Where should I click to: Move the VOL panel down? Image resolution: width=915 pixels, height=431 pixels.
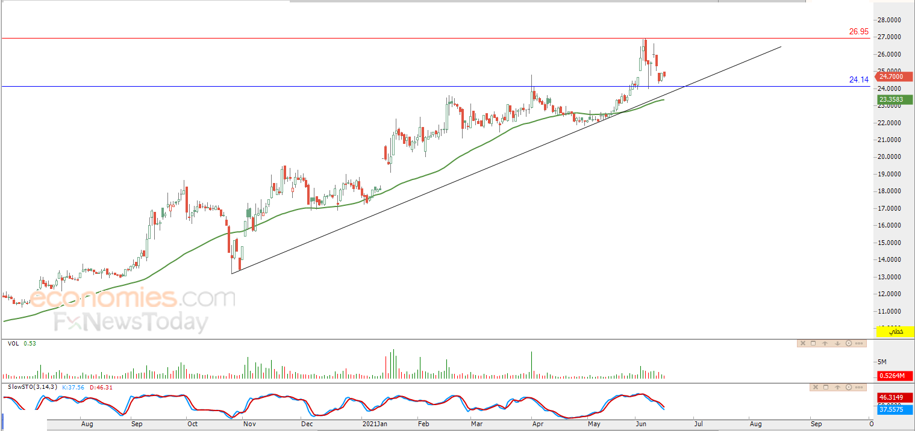838,343
